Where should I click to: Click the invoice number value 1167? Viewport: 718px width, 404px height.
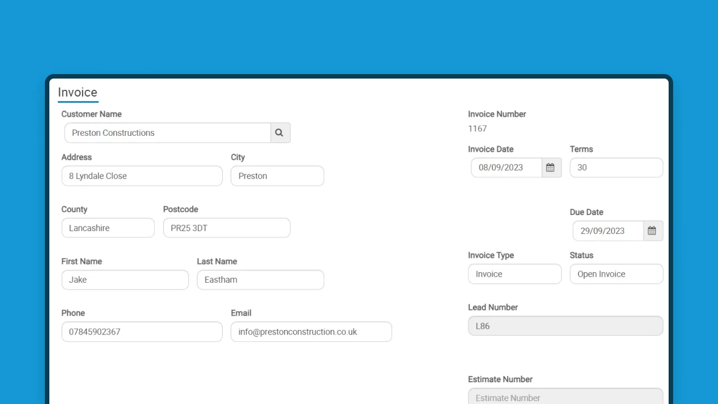pyautogui.click(x=477, y=128)
